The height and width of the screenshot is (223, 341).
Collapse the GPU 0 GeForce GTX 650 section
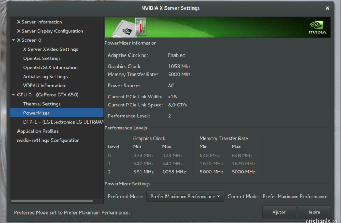13,95
